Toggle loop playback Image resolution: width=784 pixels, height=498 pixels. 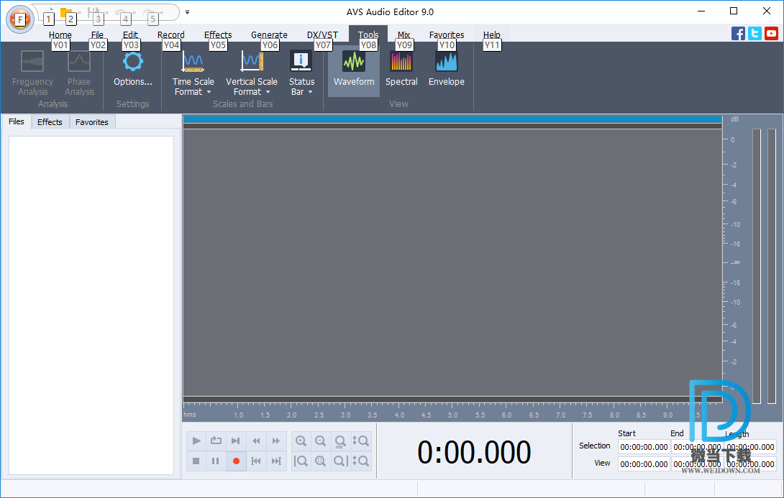click(216, 441)
